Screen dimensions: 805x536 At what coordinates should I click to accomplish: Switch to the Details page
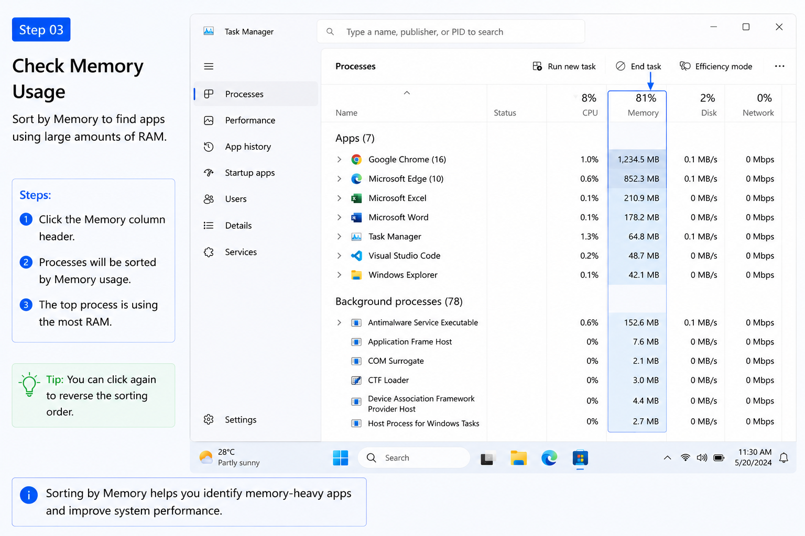256,226
